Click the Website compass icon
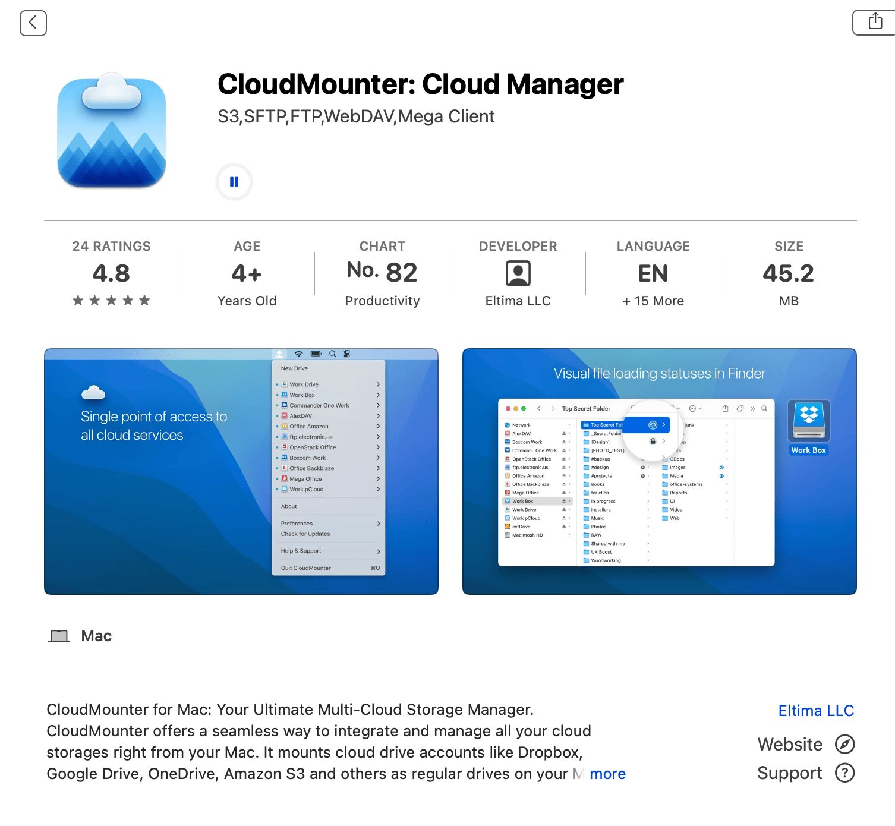This screenshot has height=826, width=895. point(844,744)
